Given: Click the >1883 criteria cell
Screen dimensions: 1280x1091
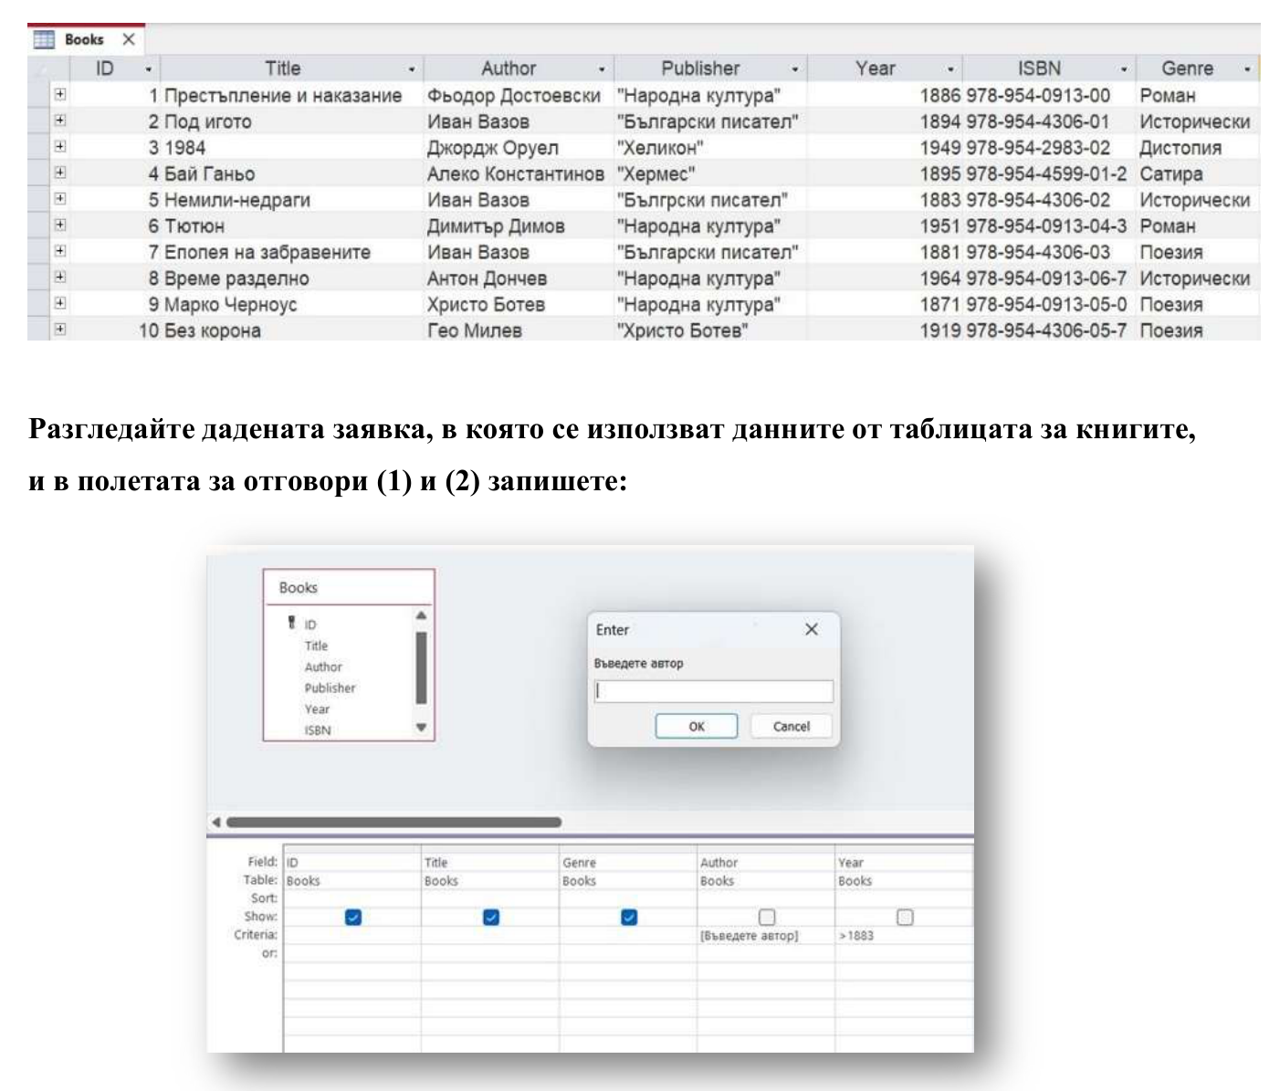Looking at the screenshot, I should (x=904, y=936).
